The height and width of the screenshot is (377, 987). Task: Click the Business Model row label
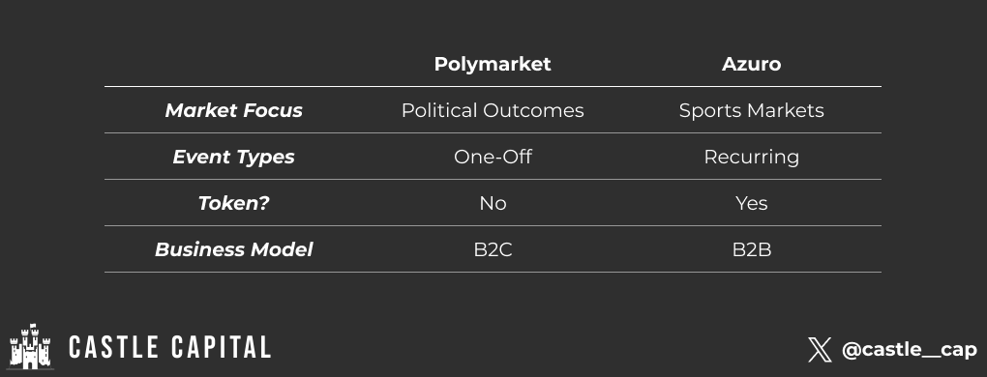[233, 250]
